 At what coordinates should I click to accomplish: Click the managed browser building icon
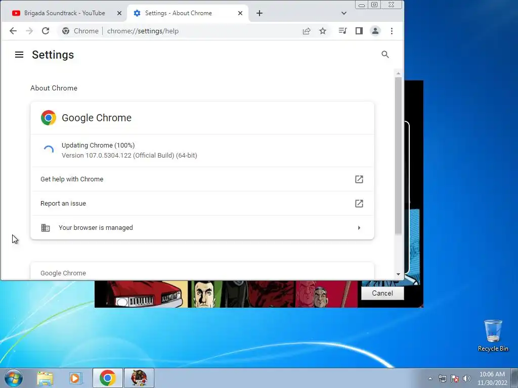click(x=45, y=228)
